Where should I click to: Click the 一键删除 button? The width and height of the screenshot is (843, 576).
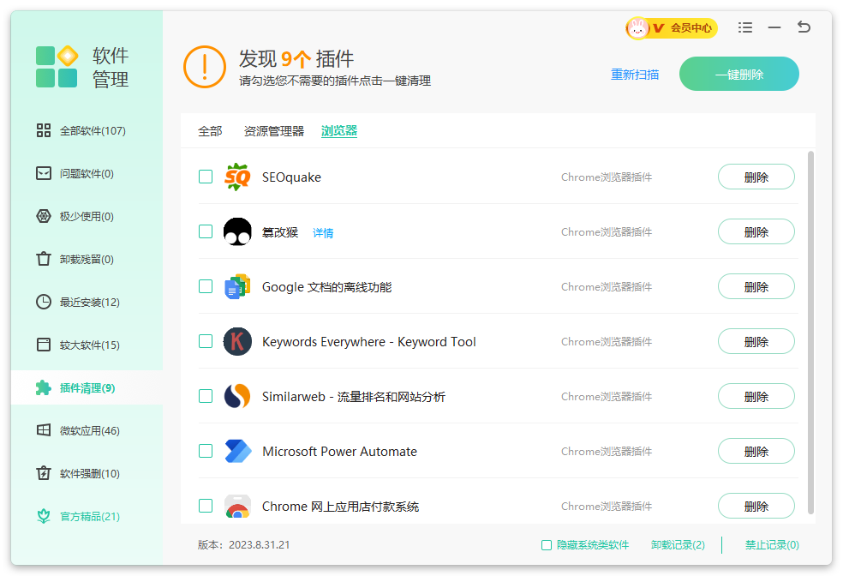coord(739,75)
